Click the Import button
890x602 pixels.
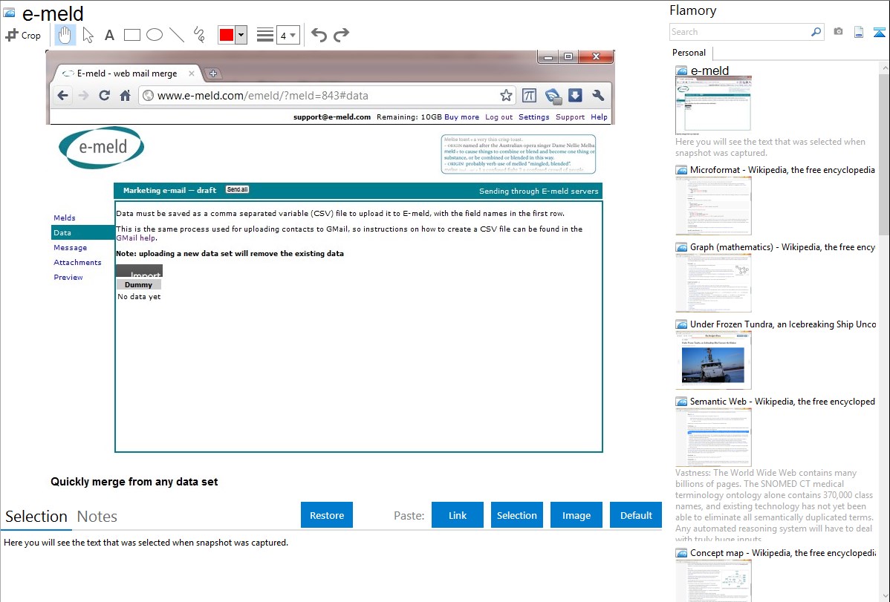[139, 271]
